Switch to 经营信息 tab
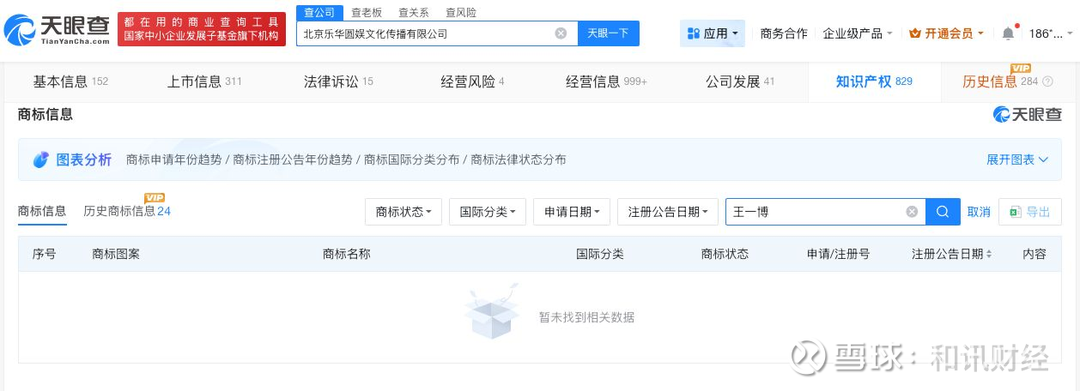 point(606,81)
